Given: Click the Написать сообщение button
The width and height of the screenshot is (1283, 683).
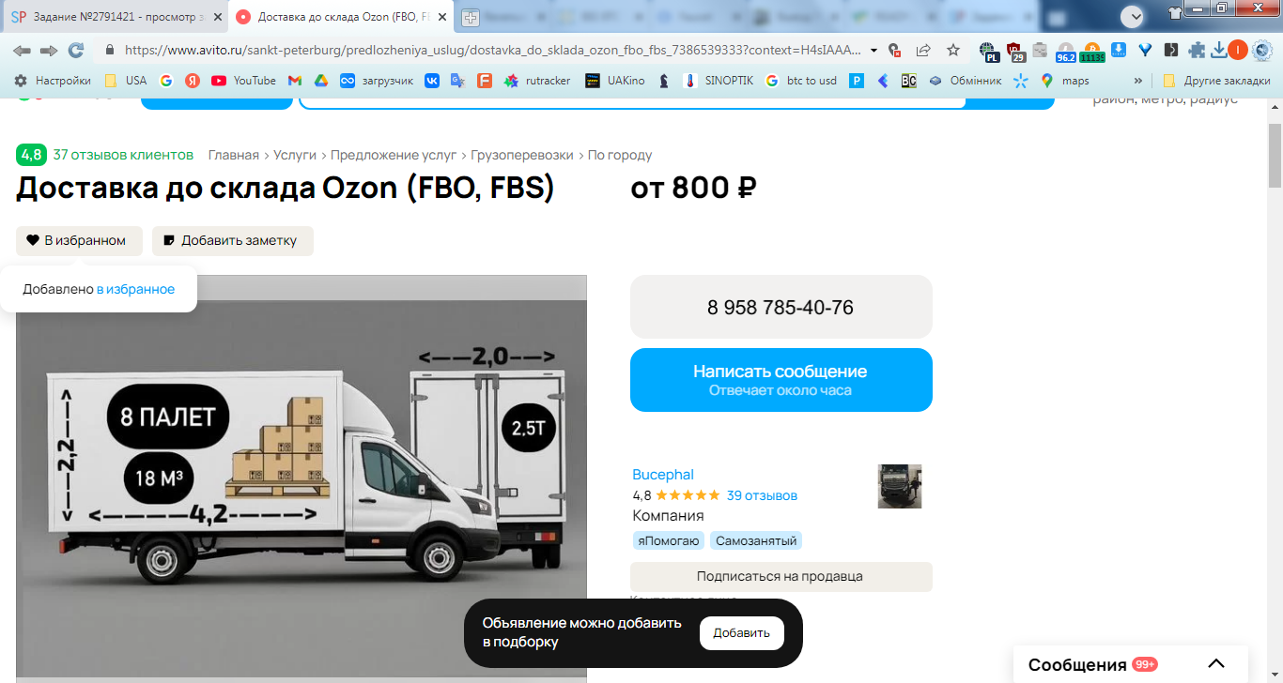Looking at the screenshot, I should click(781, 380).
